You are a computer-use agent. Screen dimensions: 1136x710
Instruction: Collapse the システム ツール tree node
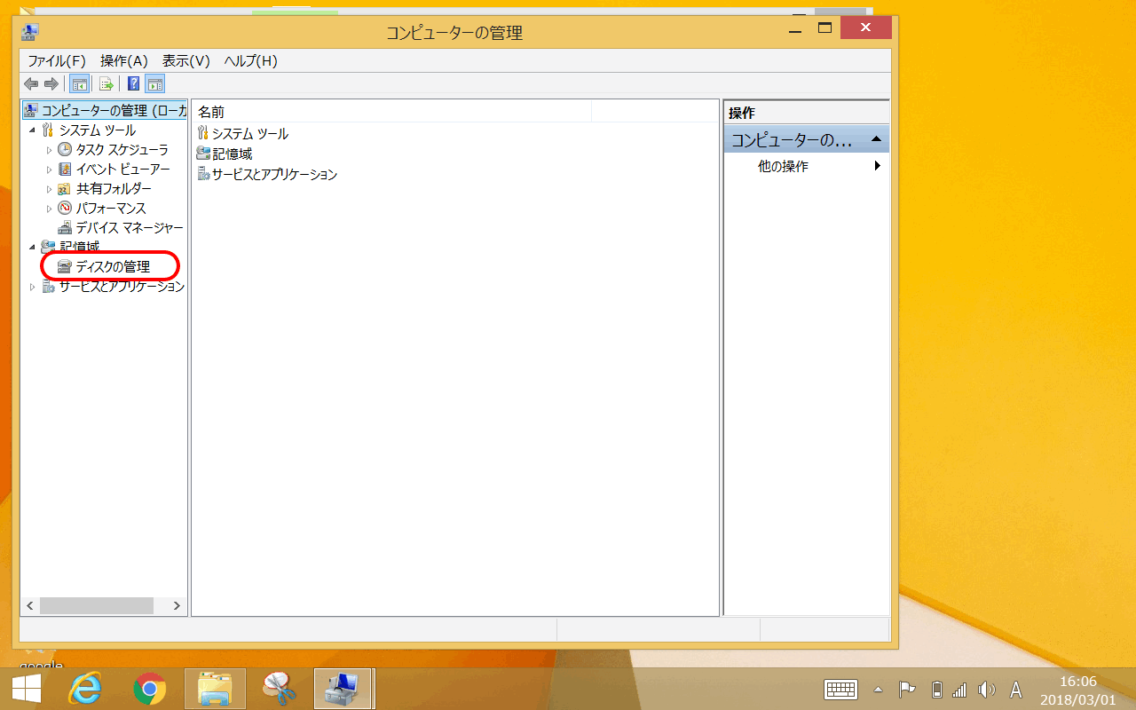[x=33, y=130]
